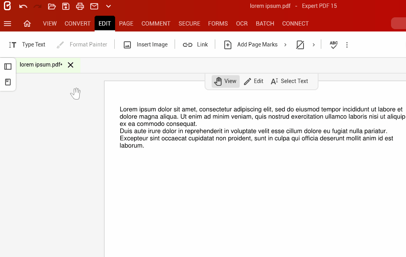Close the lorem ipsum.pdf tab
The width and height of the screenshot is (406, 257).
click(71, 65)
